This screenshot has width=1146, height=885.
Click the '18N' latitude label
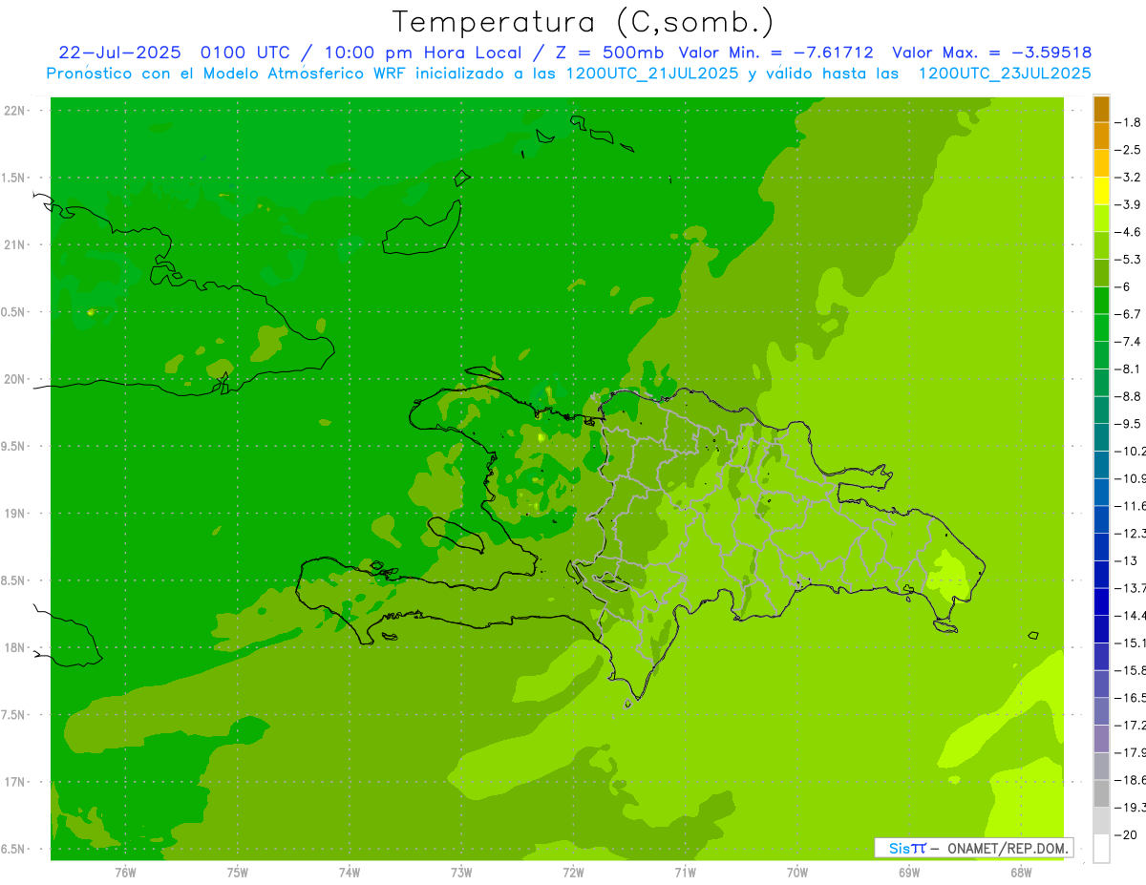[x=14, y=647]
